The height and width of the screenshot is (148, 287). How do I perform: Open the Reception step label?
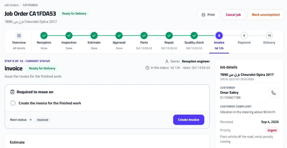[44, 43]
